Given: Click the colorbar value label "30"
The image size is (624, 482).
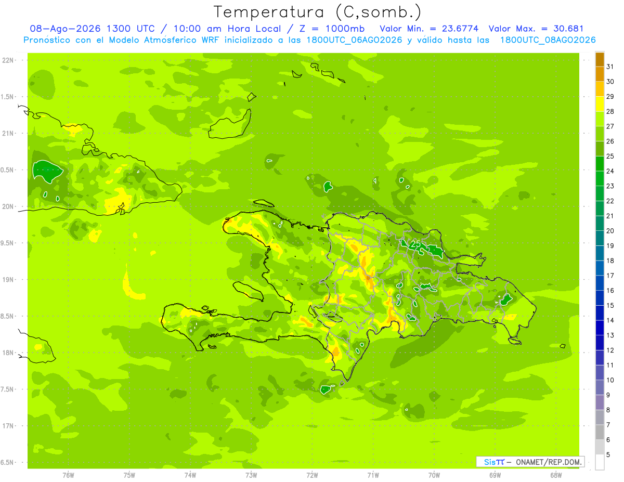Looking at the screenshot, I should tap(610, 82).
